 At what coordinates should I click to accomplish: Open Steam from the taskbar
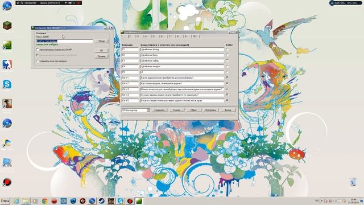point(101,201)
